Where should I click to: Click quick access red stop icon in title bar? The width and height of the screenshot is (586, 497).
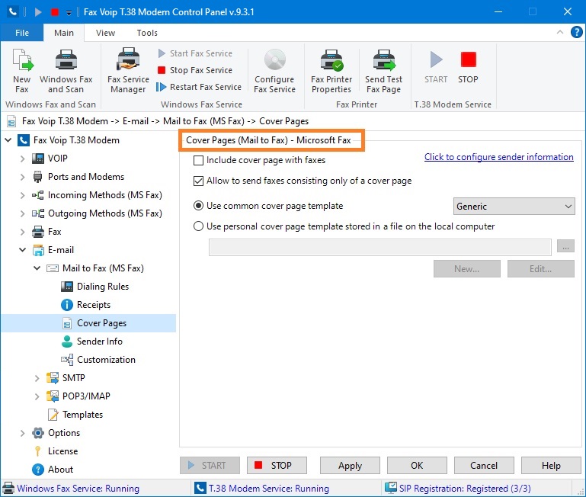tap(55, 12)
